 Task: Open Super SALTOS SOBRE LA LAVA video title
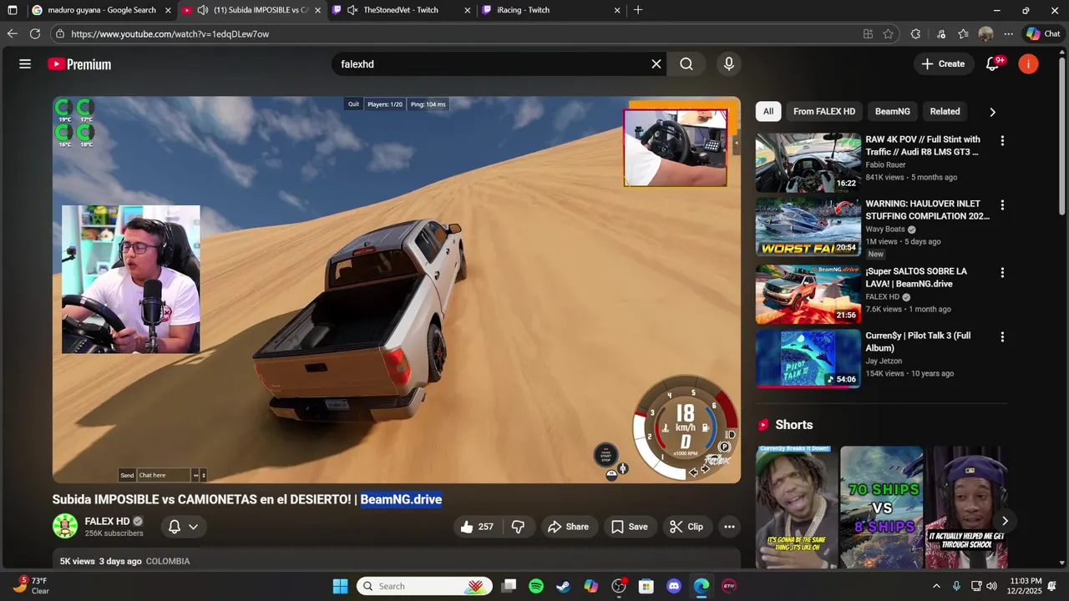click(916, 277)
